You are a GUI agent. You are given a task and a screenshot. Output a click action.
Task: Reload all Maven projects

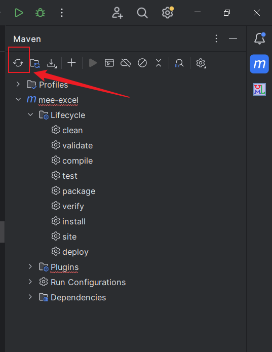pyautogui.click(x=18, y=63)
